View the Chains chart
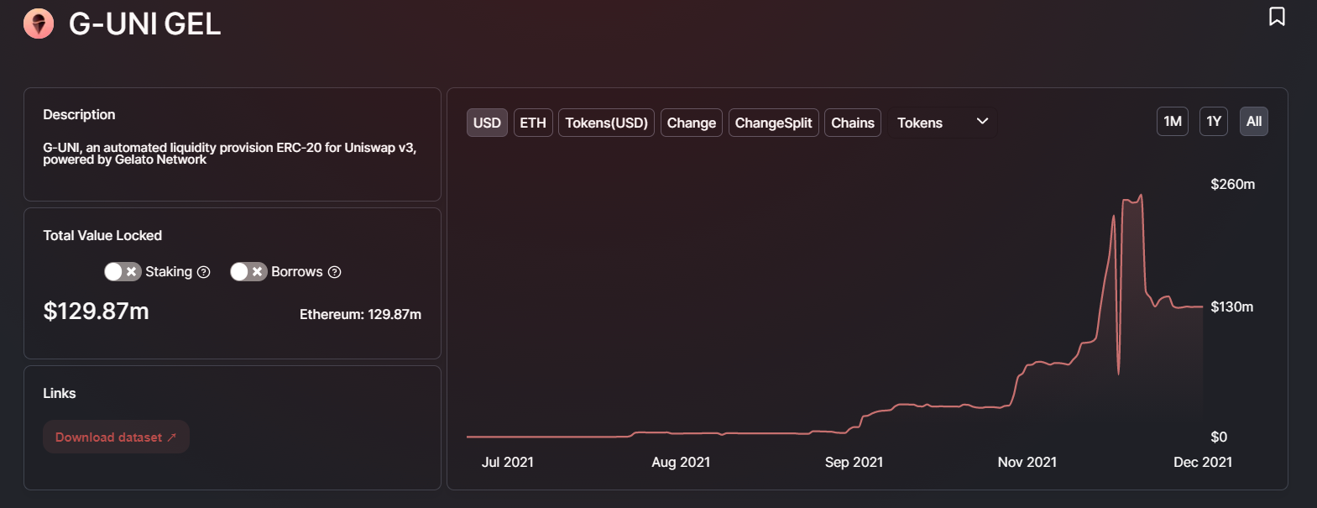This screenshot has height=508, width=1317. (x=853, y=123)
